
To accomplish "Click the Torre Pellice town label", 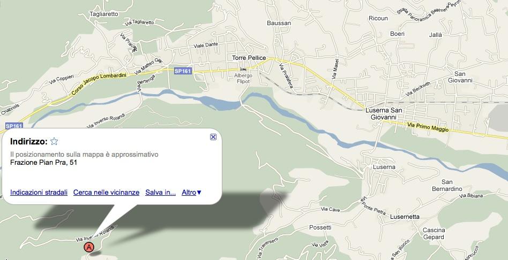I will point(249,58).
